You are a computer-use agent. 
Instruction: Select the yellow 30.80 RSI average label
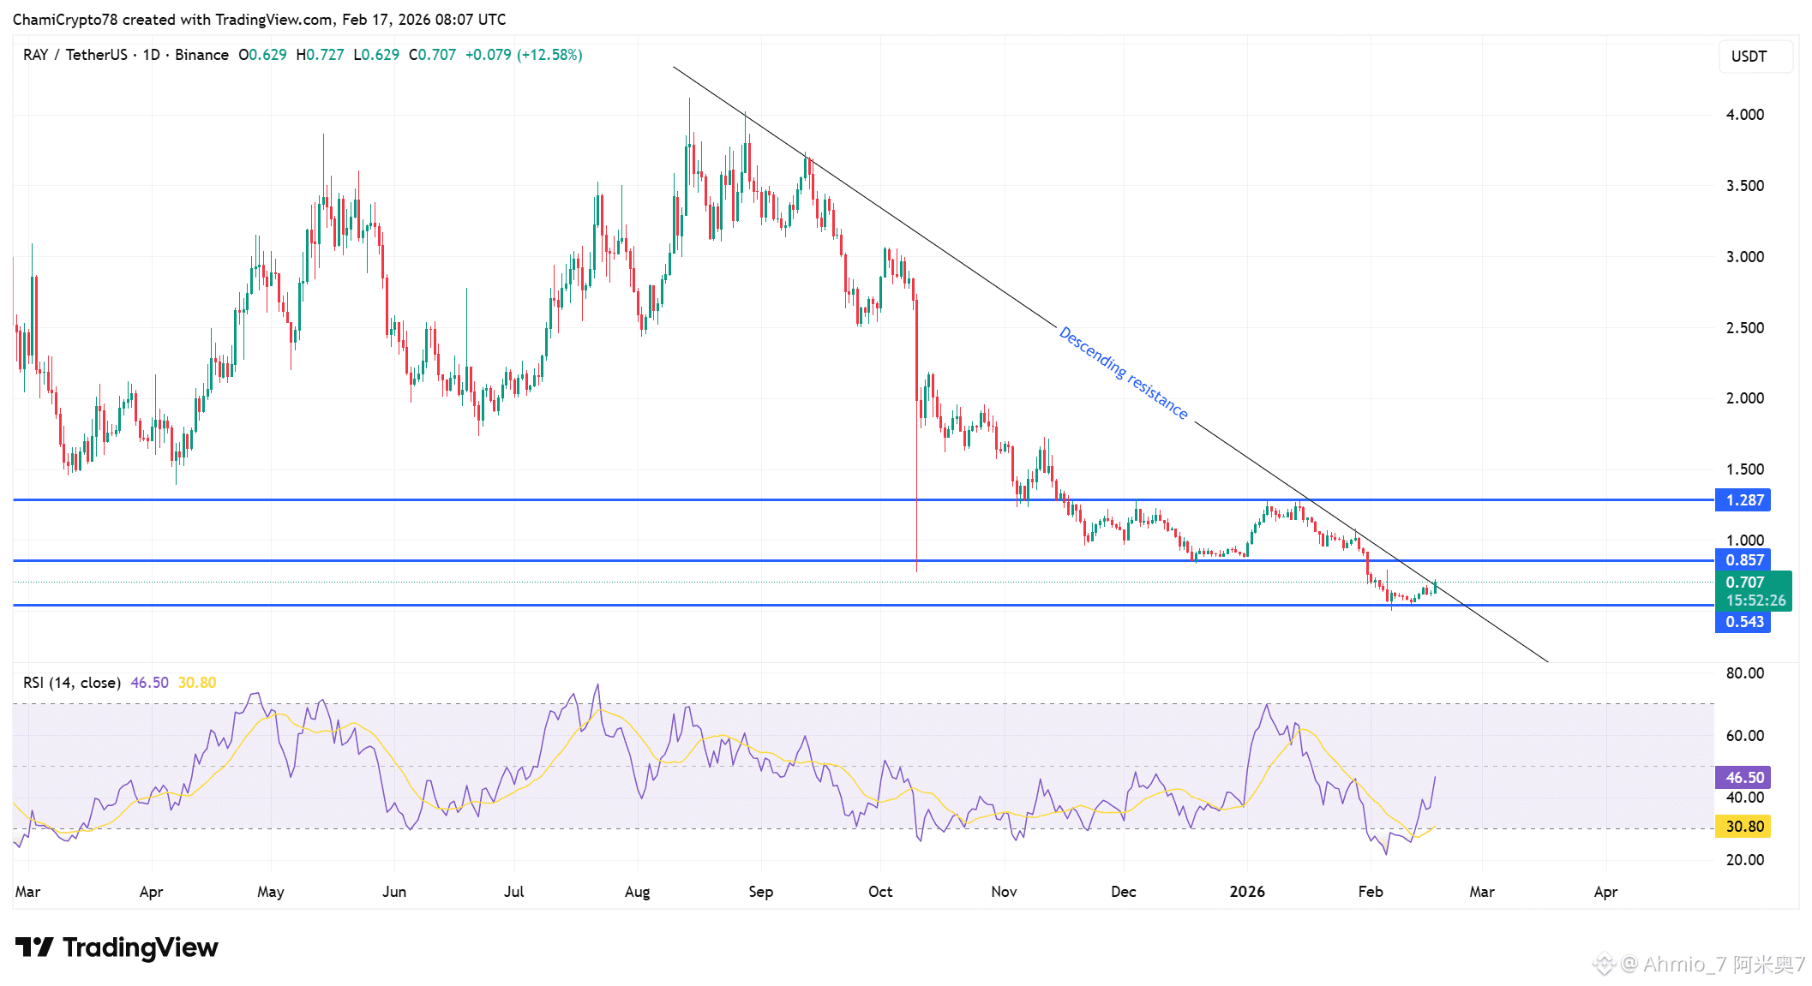click(x=1746, y=826)
